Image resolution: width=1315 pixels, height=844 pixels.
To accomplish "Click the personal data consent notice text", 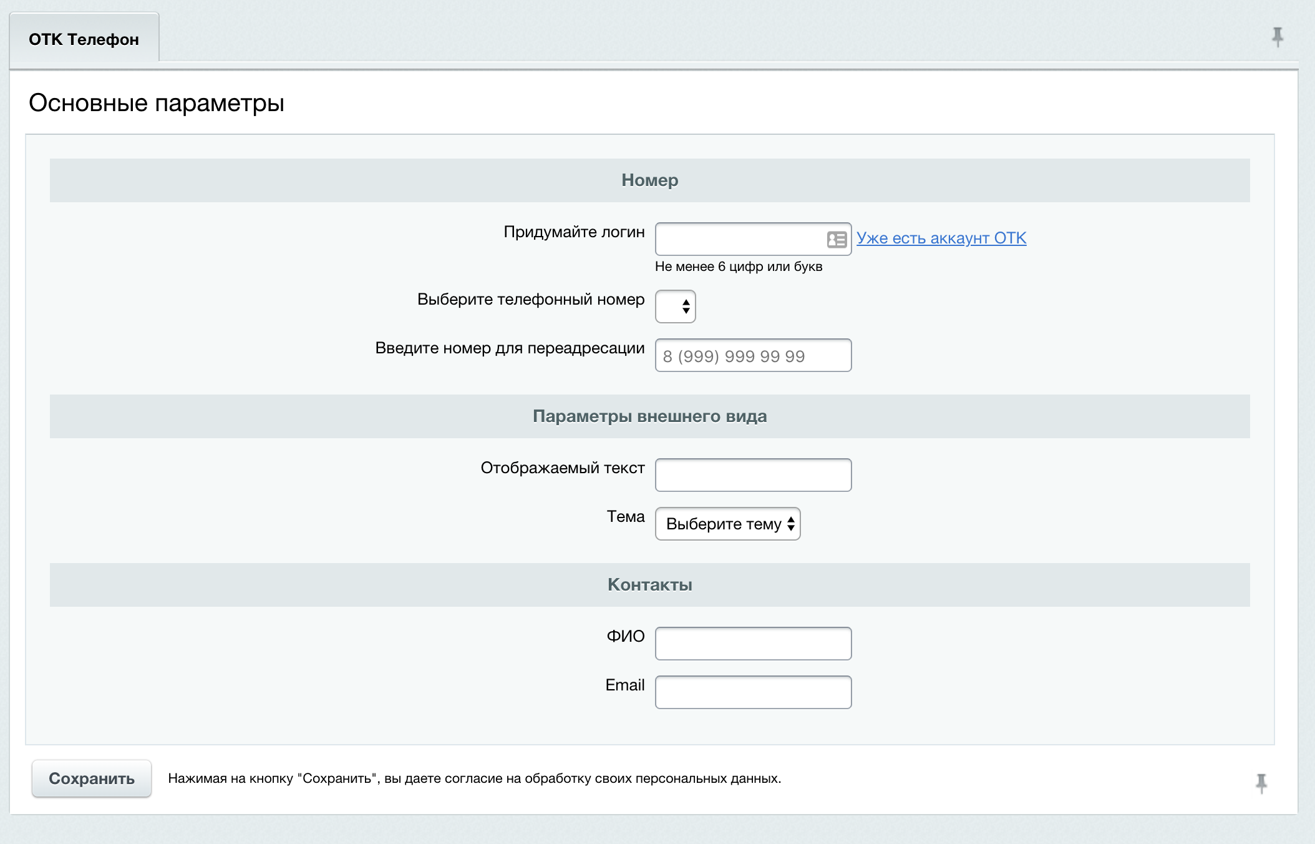I will click(x=474, y=778).
